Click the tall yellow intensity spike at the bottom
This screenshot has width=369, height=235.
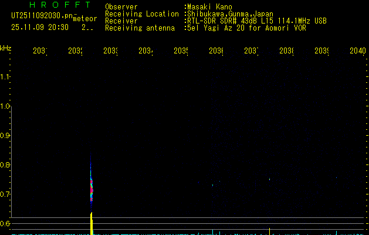pos(92,224)
